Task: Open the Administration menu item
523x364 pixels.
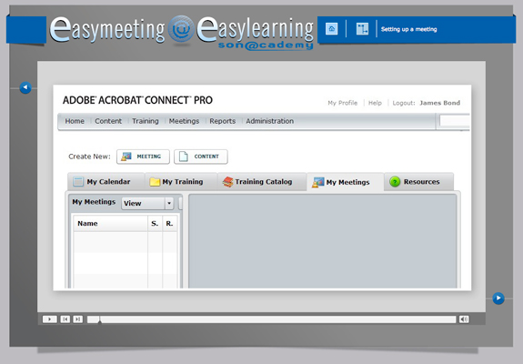Action: pyautogui.click(x=270, y=121)
